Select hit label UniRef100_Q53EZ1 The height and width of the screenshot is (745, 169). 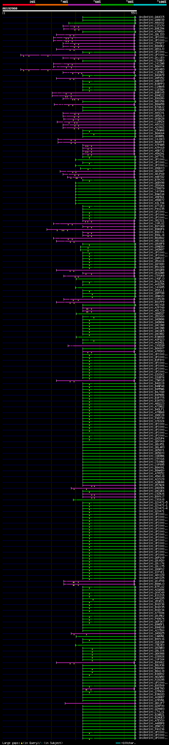coord(151,601)
